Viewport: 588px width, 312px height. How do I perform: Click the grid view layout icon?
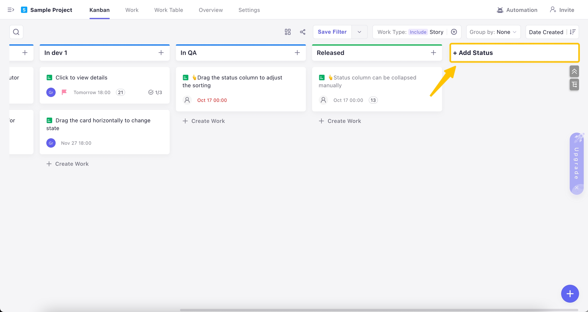288,32
